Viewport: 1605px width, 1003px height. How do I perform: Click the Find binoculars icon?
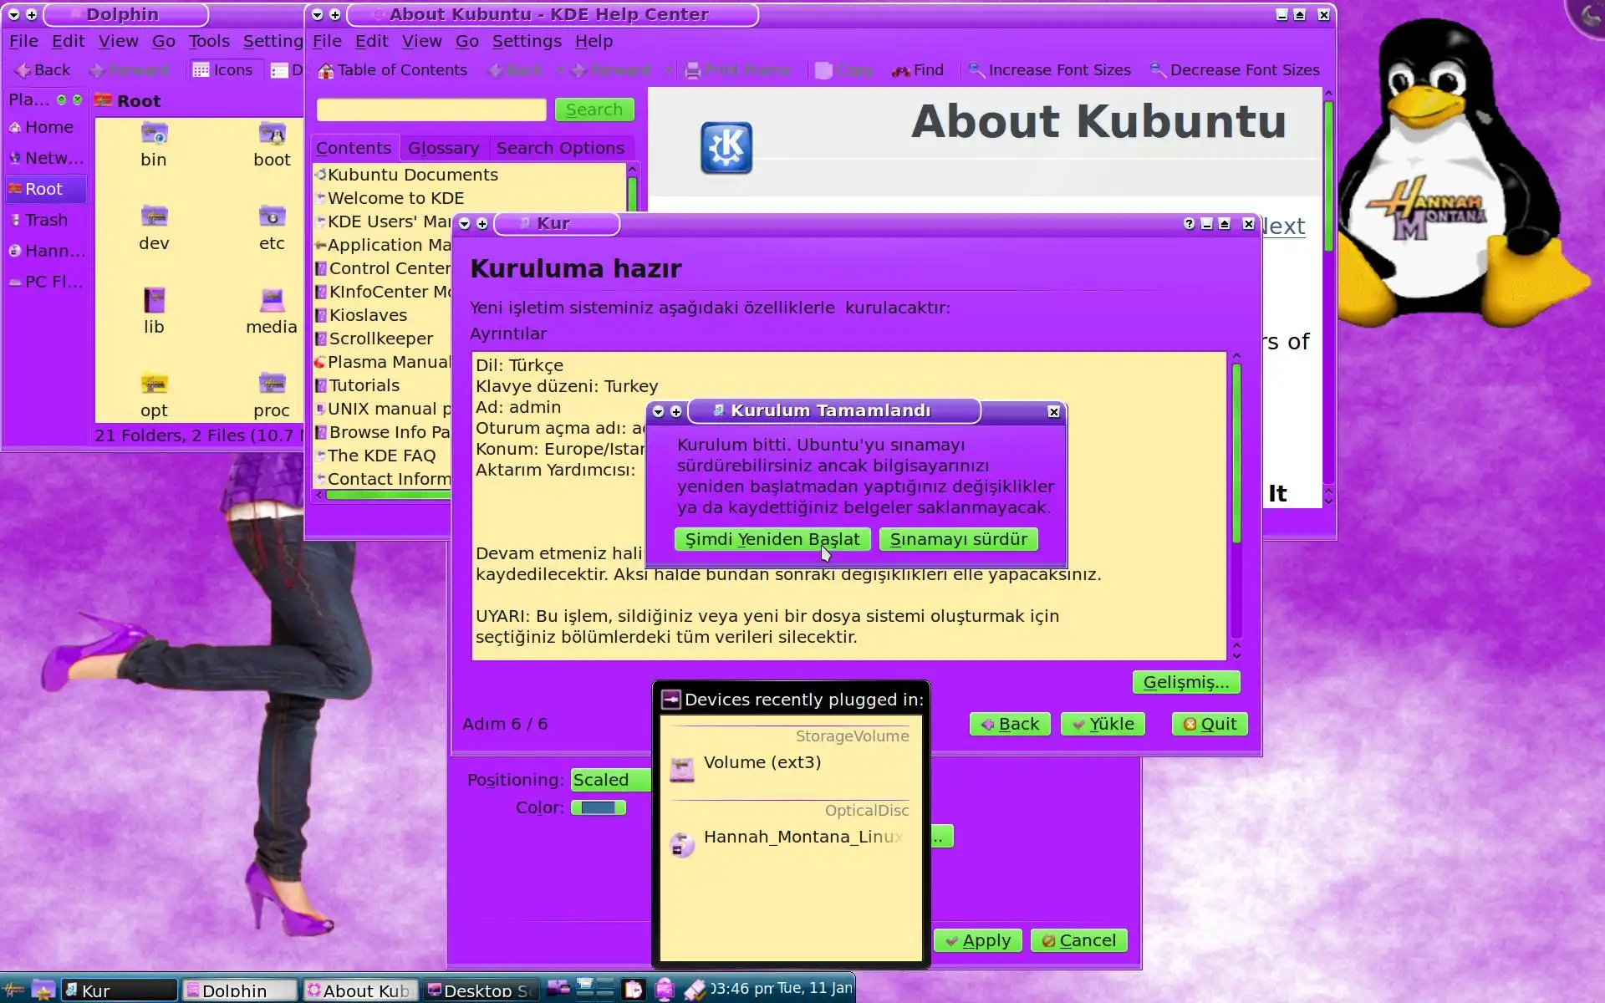click(x=901, y=71)
